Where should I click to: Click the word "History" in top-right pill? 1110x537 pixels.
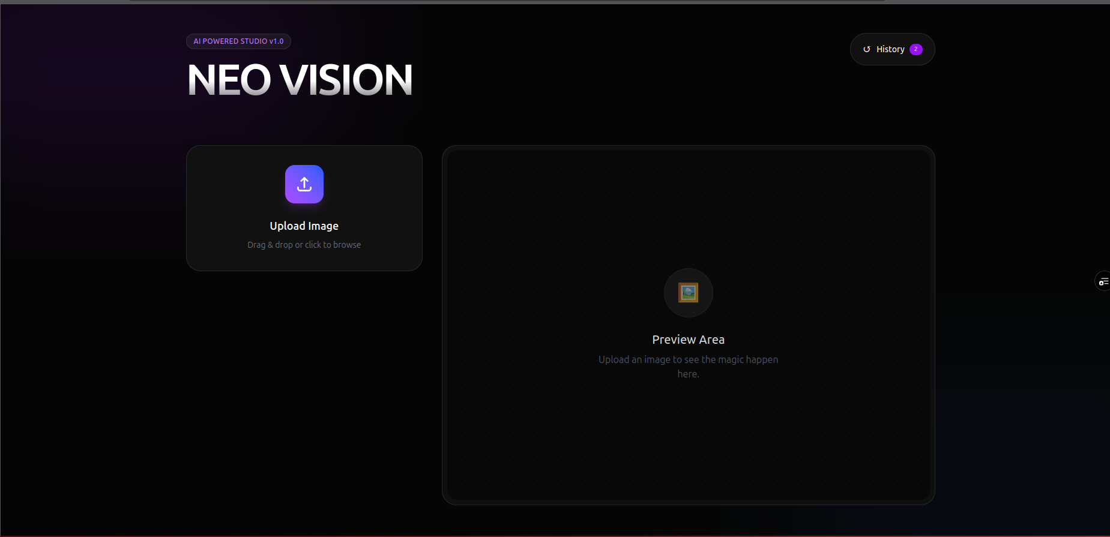pyautogui.click(x=890, y=49)
